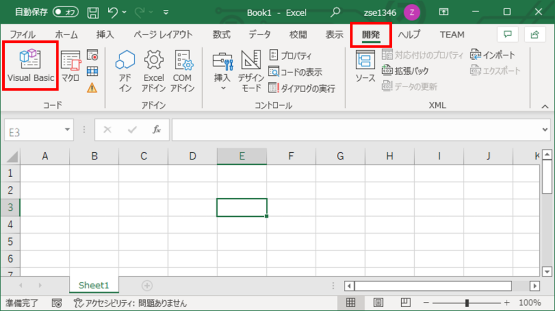This screenshot has height=311, width=555.
Task: Switch to Page Layout view
Action: pyautogui.click(x=378, y=302)
